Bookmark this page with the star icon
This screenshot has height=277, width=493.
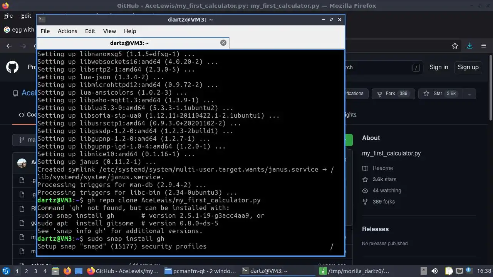(x=455, y=46)
